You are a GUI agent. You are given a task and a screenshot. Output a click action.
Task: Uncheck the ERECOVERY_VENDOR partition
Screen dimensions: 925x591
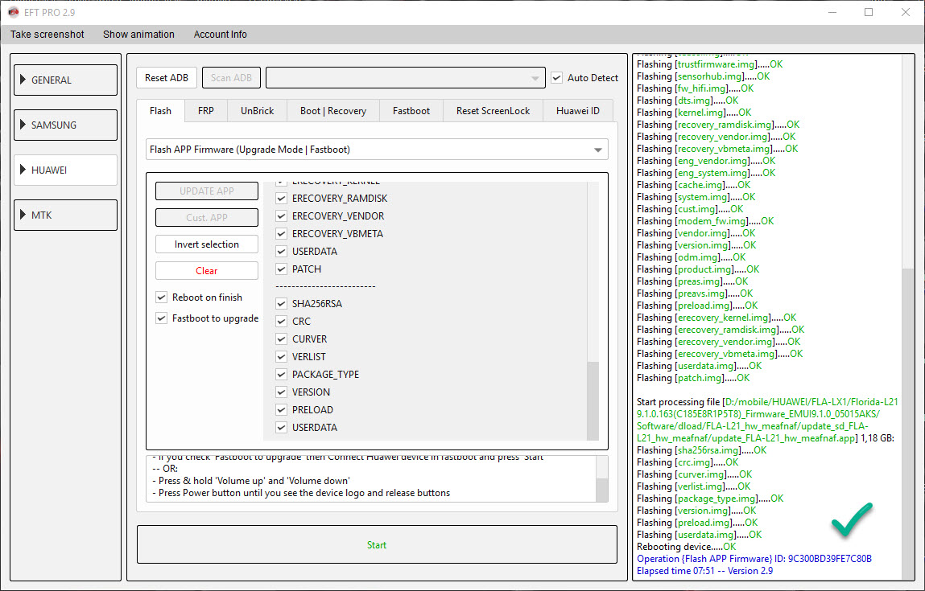click(x=282, y=216)
